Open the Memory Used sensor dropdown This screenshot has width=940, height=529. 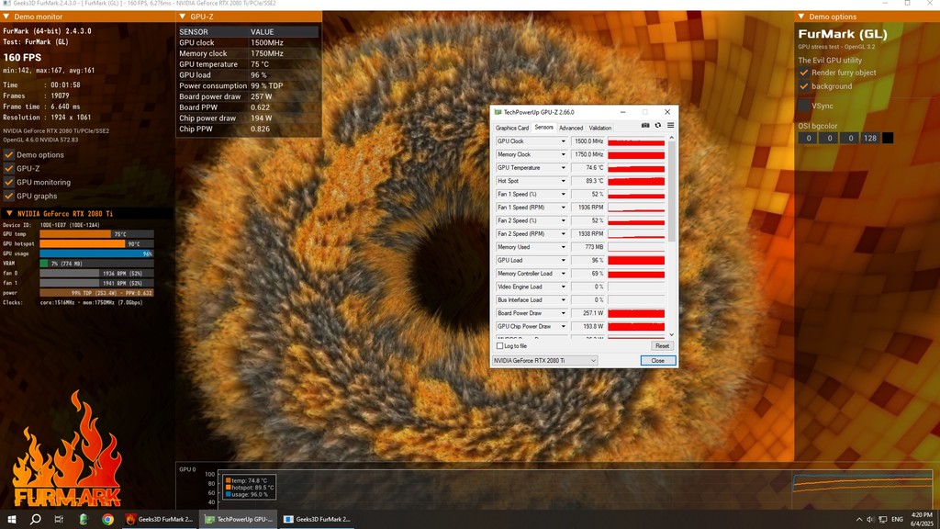pyautogui.click(x=563, y=247)
